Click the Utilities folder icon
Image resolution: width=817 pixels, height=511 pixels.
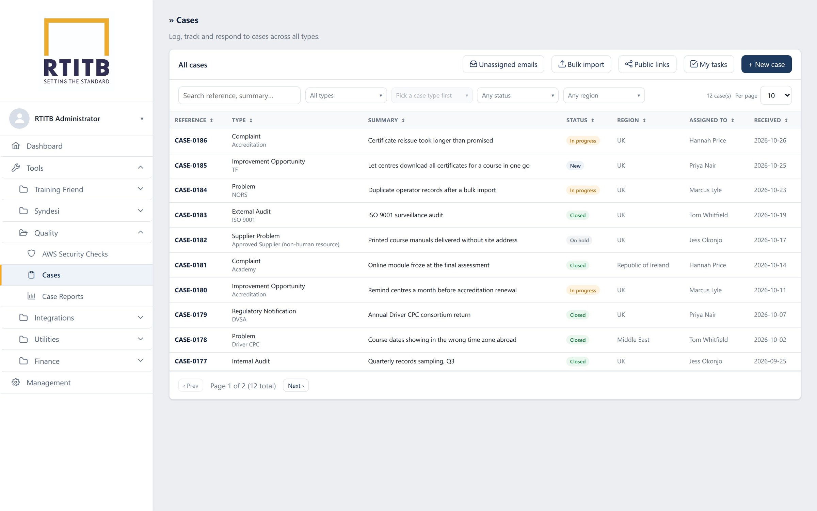pos(23,339)
